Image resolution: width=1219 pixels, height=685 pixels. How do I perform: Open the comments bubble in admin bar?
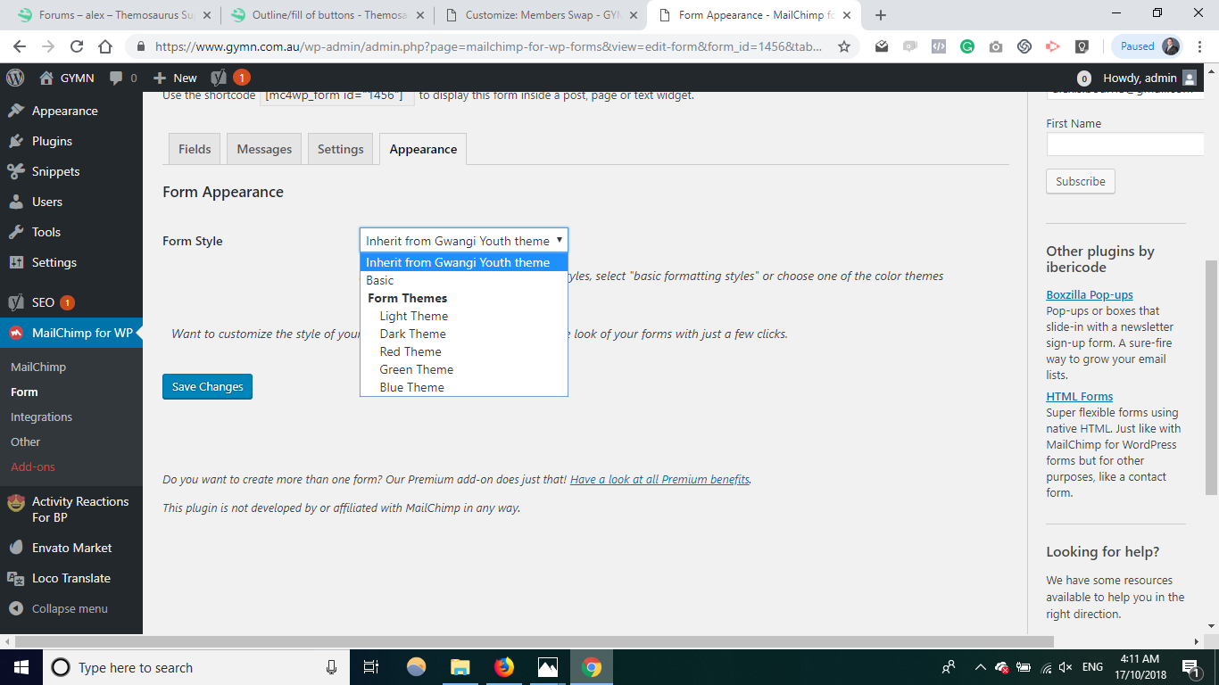coord(116,78)
